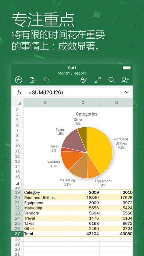Open the search magnifier icon
This screenshot has height=256, width=144.
111,80
